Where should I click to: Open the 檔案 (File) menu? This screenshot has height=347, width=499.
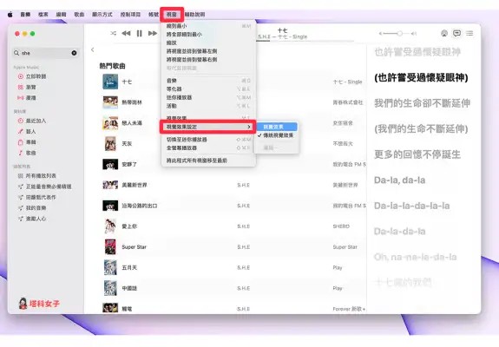click(43, 15)
